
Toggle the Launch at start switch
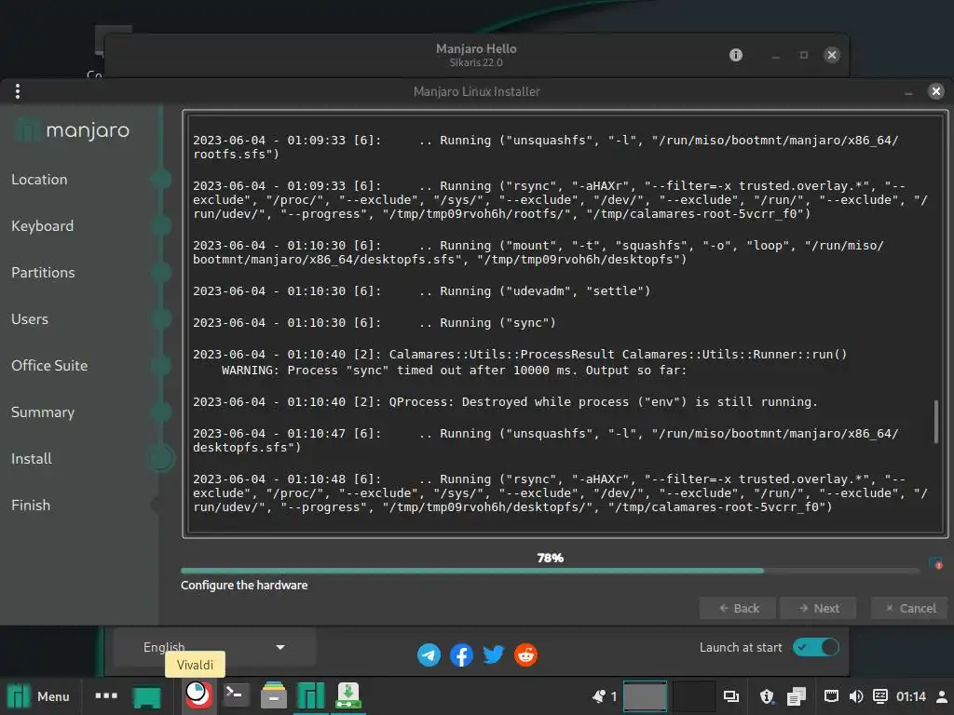pos(816,647)
